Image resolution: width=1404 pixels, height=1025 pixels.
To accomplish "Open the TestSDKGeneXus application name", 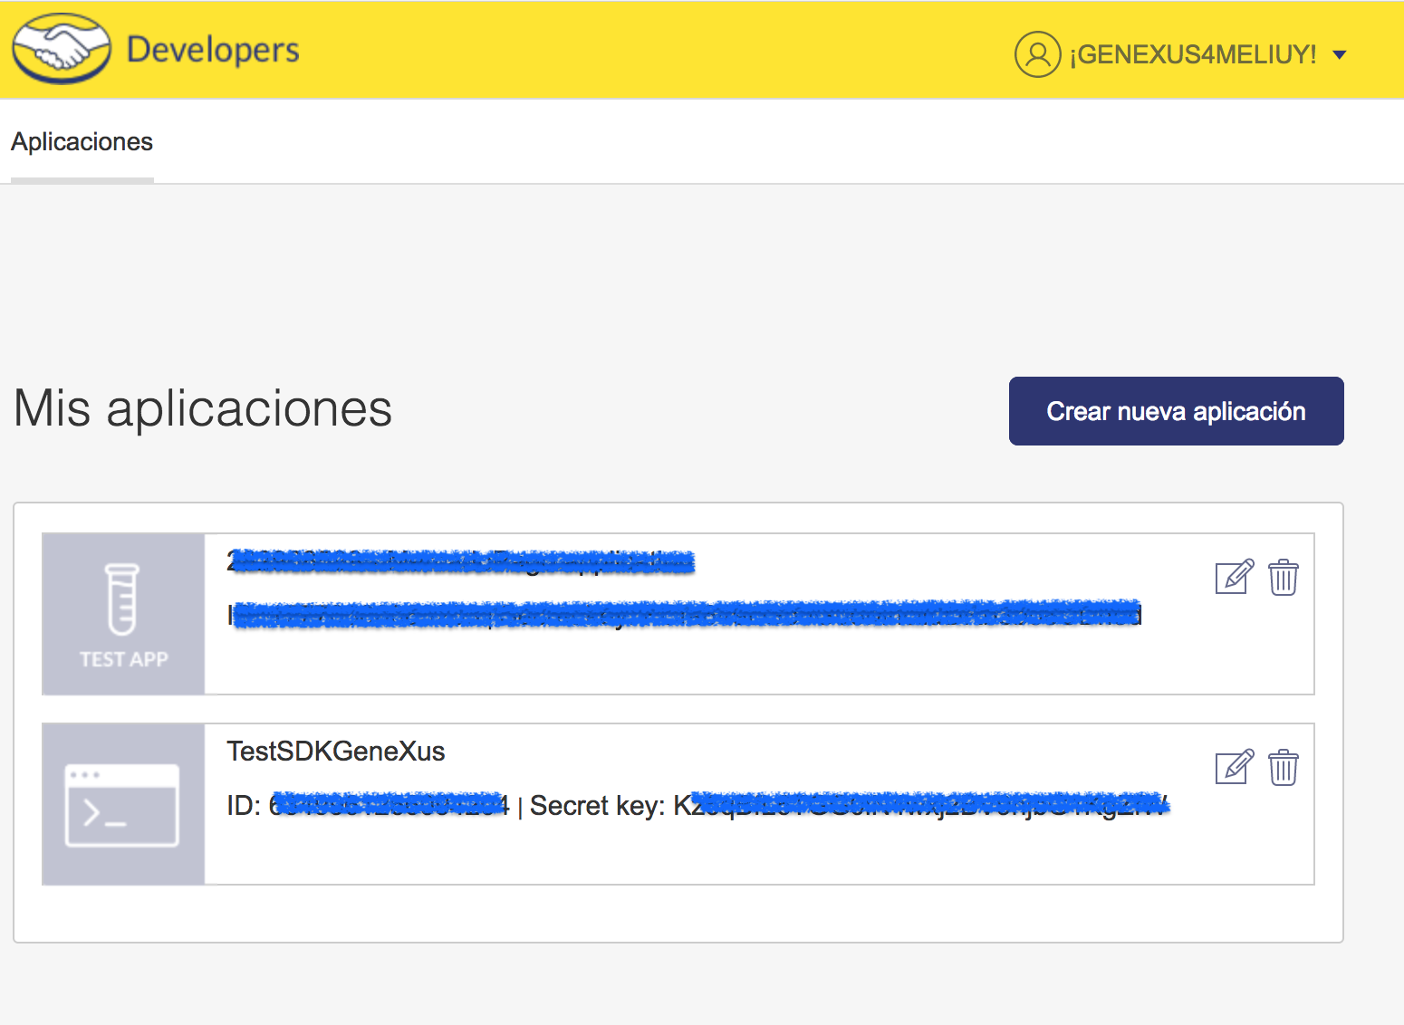I will click(336, 752).
